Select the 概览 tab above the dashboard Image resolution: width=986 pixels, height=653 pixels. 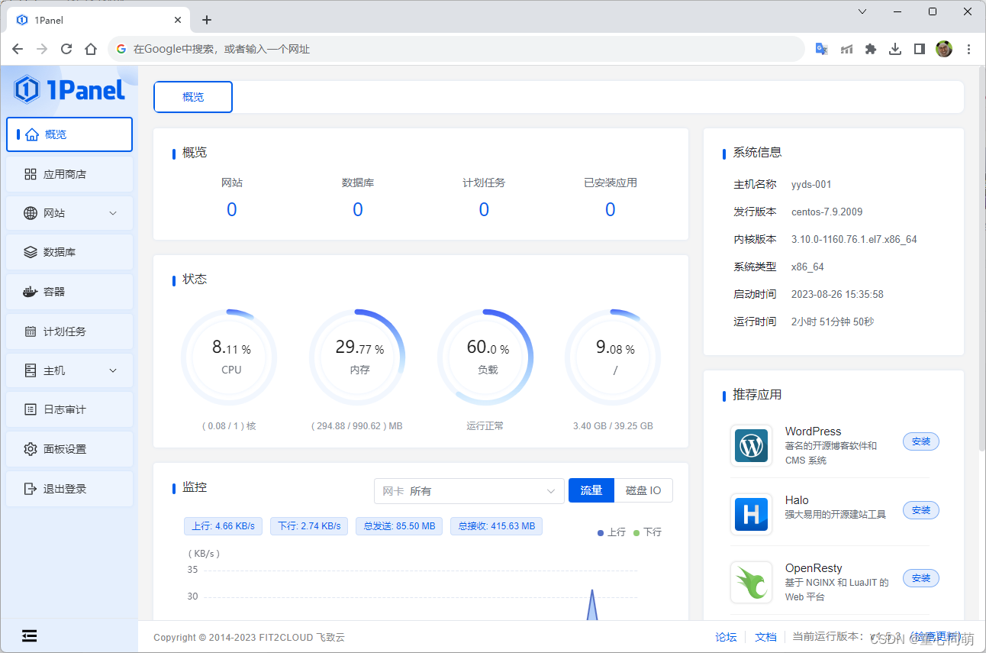pyautogui.click(x=192, y=97)
